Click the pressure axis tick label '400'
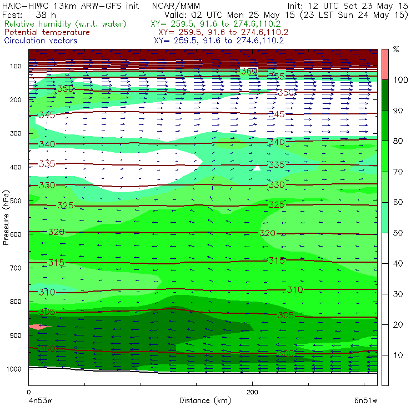Screen dimensions: 411x411 pyautogui.click(x=16, y=167)
